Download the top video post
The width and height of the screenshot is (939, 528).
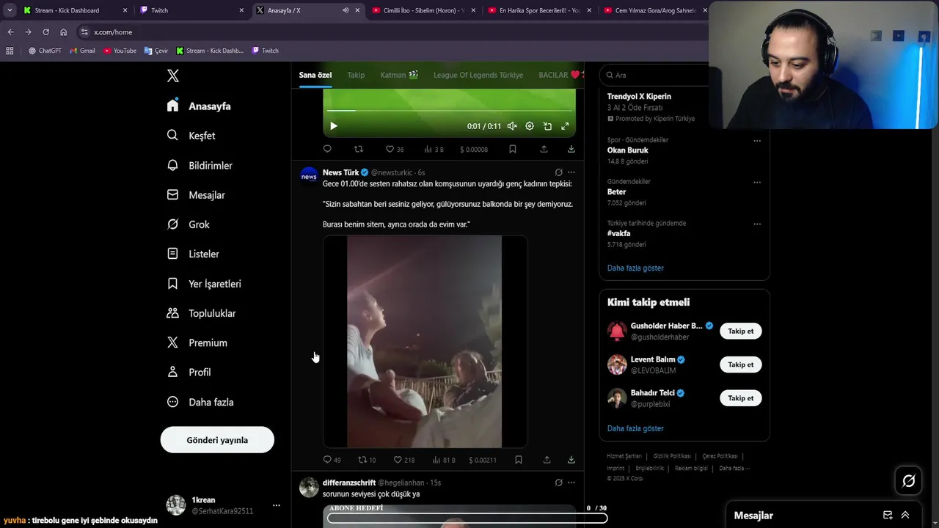[x=571, y=149]
